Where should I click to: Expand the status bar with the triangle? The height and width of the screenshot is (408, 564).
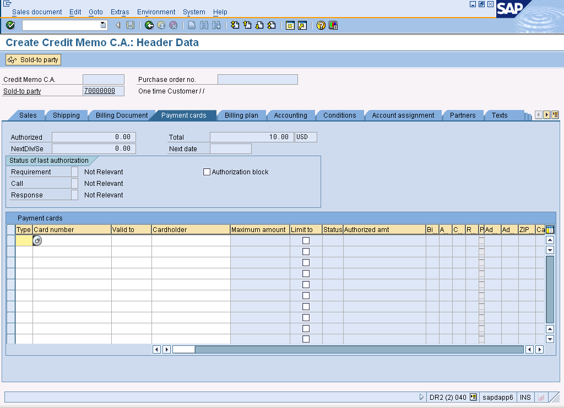tap(421, 397)
